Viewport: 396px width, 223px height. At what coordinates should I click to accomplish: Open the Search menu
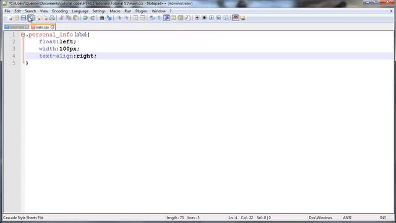click(x=30, y=11)
